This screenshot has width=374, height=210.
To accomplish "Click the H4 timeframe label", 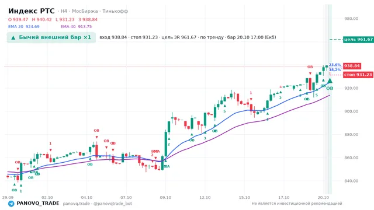I will (x=64, y=11).
